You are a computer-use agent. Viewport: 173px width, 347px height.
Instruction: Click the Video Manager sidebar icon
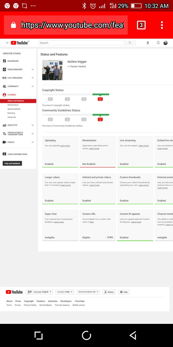click(4, 69)
